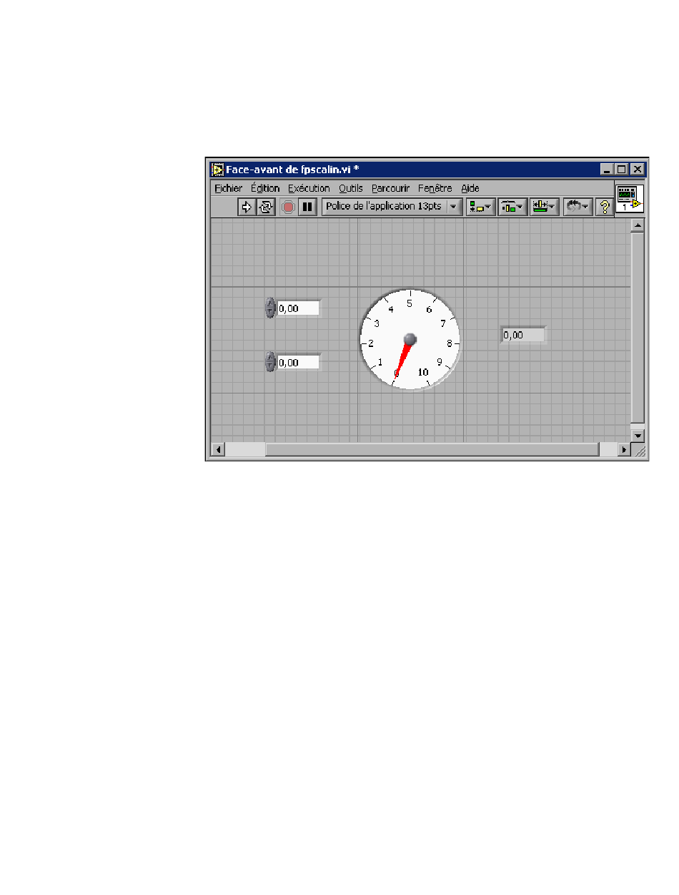The width and height of the screenshot is (679, 895).
Task: Open the Fichier menu
Action: (x=228, y=188)
